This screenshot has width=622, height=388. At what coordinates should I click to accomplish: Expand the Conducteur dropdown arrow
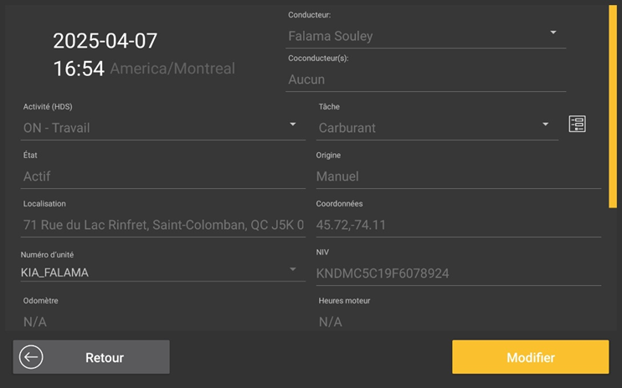click(x=553, y=33)
